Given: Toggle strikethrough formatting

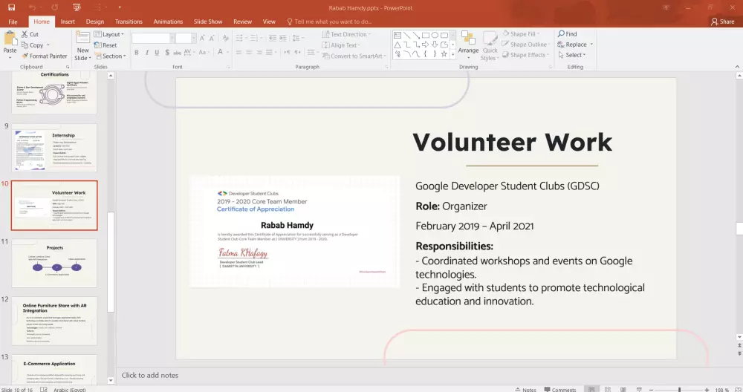Looking at the screenshot, I should 178,52.
